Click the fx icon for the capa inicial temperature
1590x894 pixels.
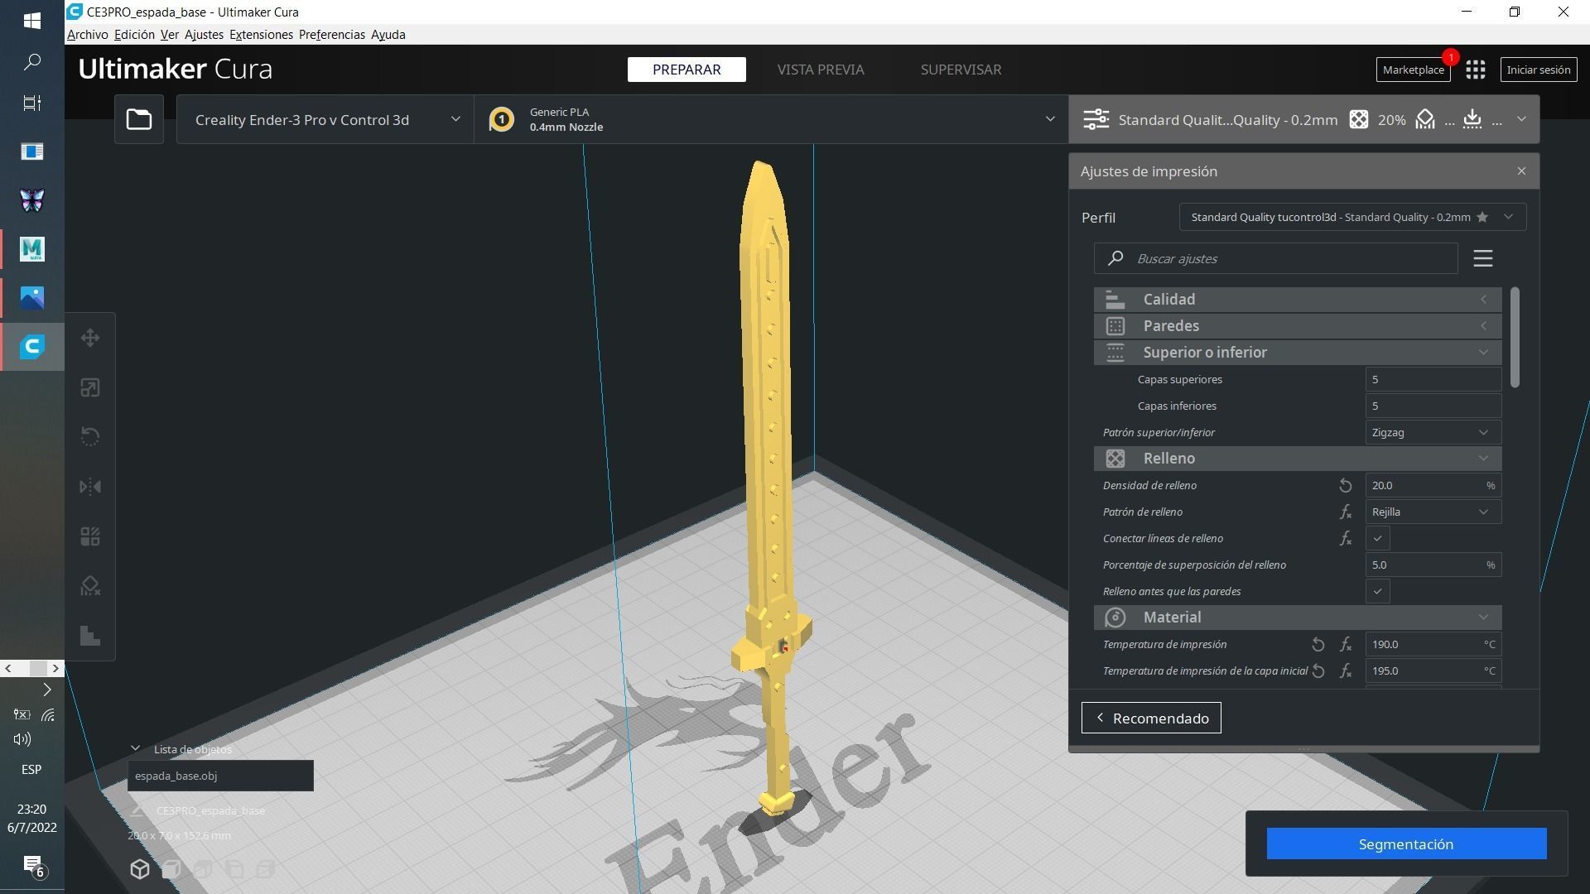pyautogui.click(x=1345, y=671)
